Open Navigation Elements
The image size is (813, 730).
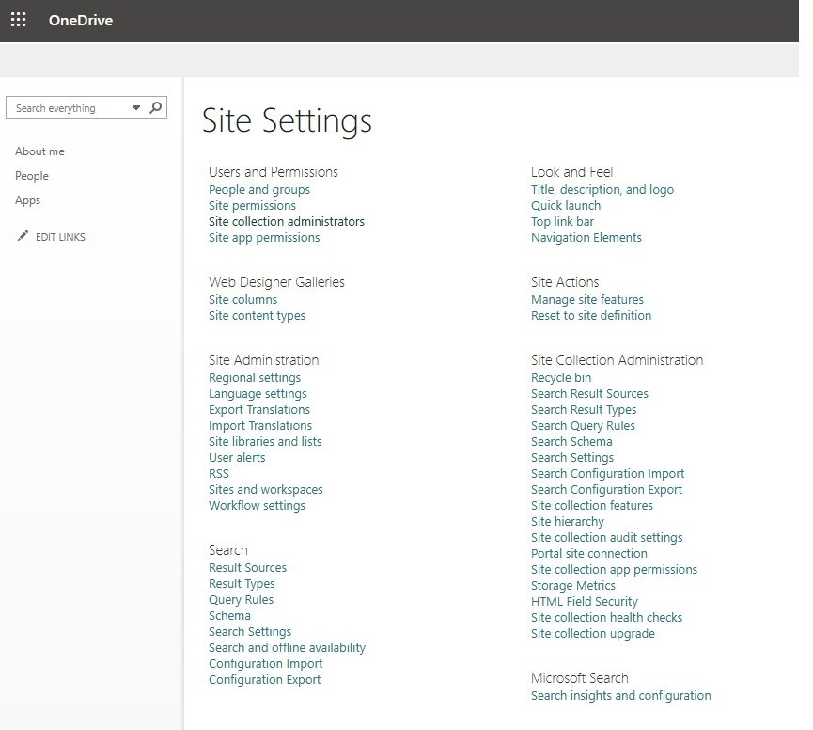click(586, 238)
